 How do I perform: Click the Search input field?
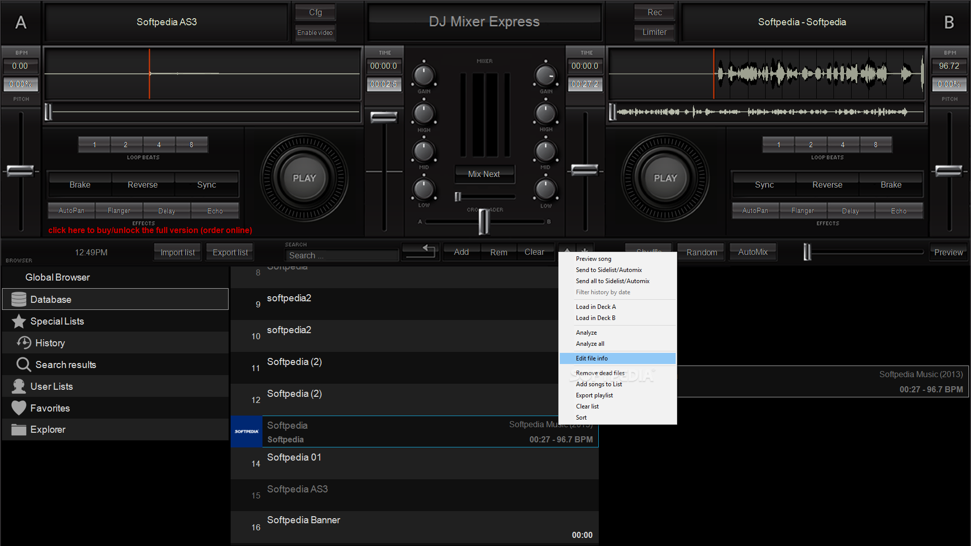342,255
